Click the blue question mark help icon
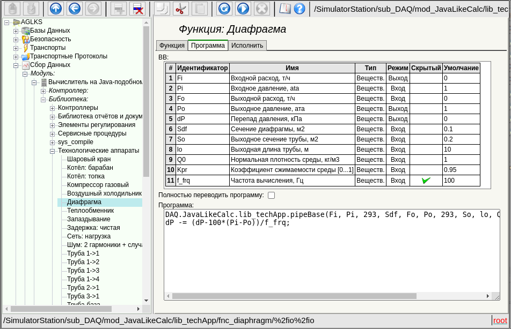The width and height of the screenshot is (511, 329). (x=300, y=9)
